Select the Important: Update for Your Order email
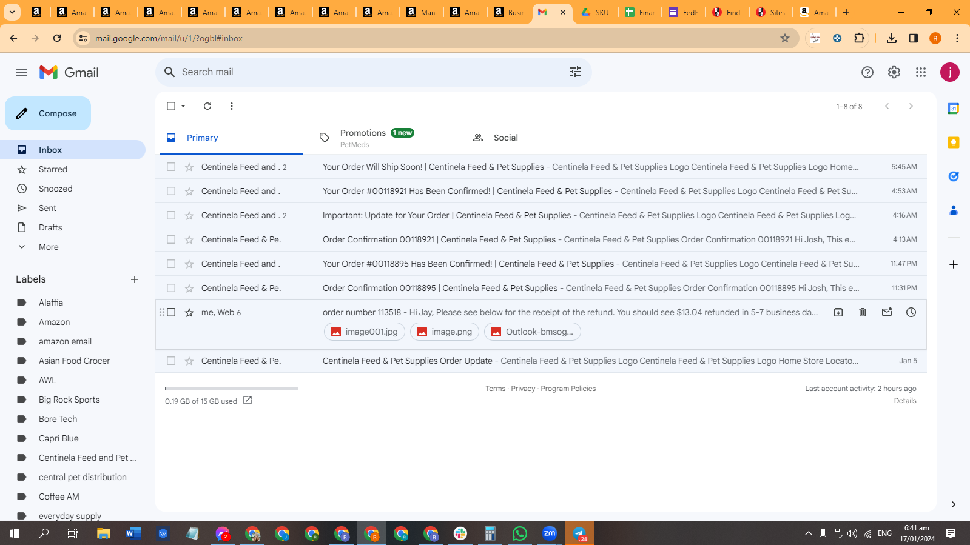 click(171, 215)
